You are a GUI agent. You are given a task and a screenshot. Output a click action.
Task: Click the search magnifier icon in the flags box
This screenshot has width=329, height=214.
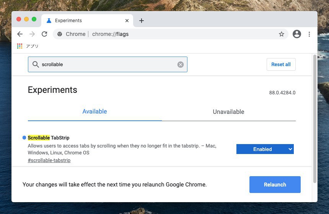36,65
